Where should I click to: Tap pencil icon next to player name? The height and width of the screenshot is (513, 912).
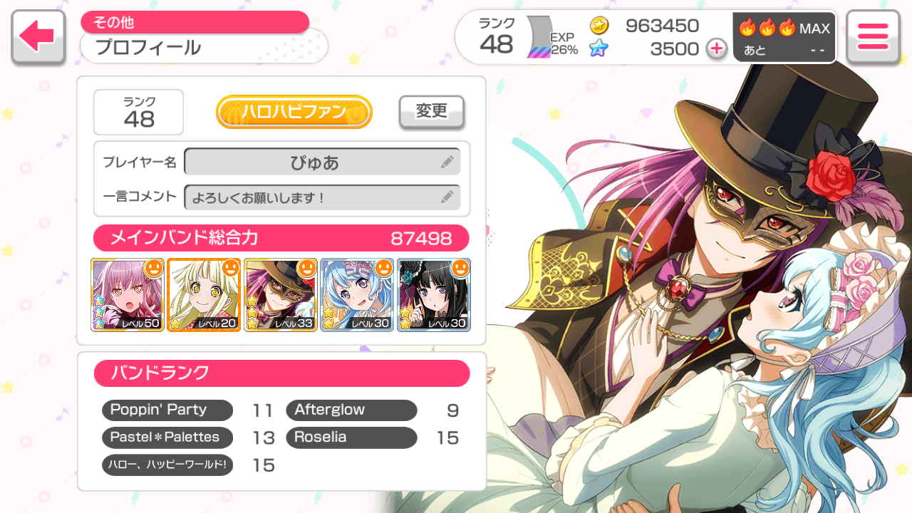pos(447,162)
